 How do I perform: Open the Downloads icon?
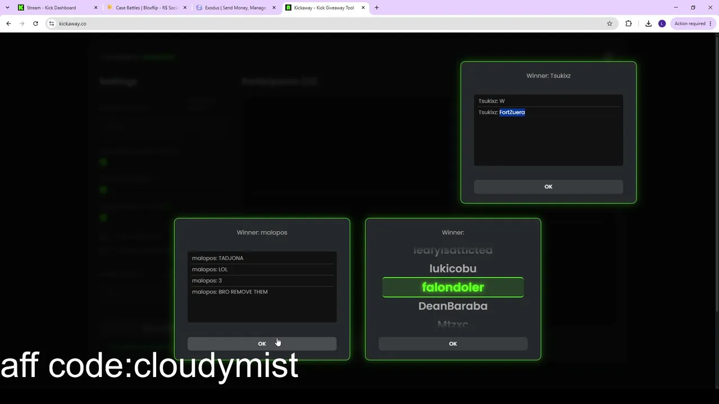pyautogui.click(x=648, y=24)
